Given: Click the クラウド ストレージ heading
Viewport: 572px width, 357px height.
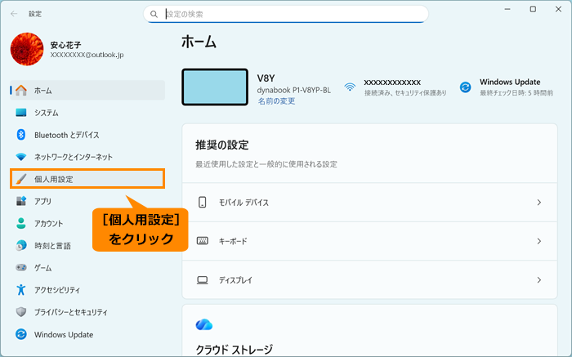Looking at the screenshot, I should (x=235, y=350).
